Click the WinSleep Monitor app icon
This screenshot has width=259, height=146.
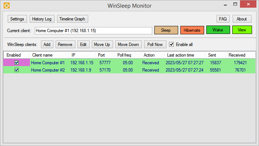point(7,5)
